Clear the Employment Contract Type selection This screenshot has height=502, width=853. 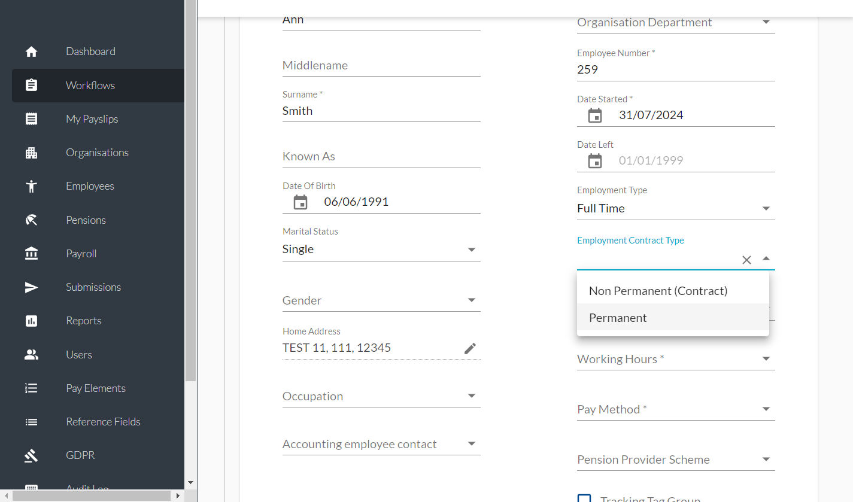point(746,260)
